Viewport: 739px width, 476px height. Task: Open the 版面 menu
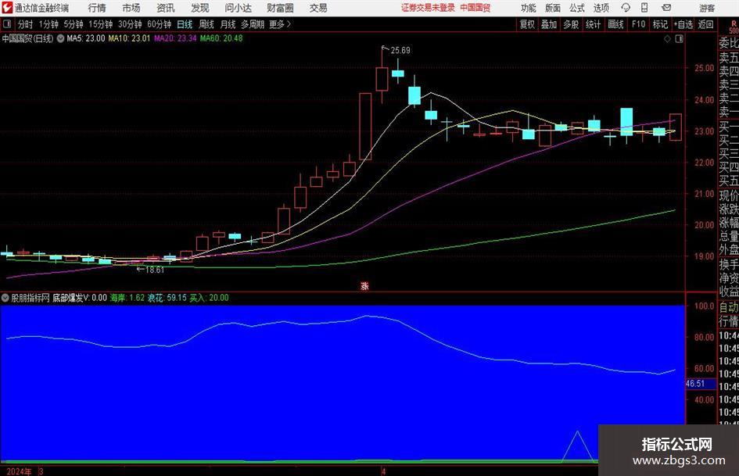click(552, 8)
